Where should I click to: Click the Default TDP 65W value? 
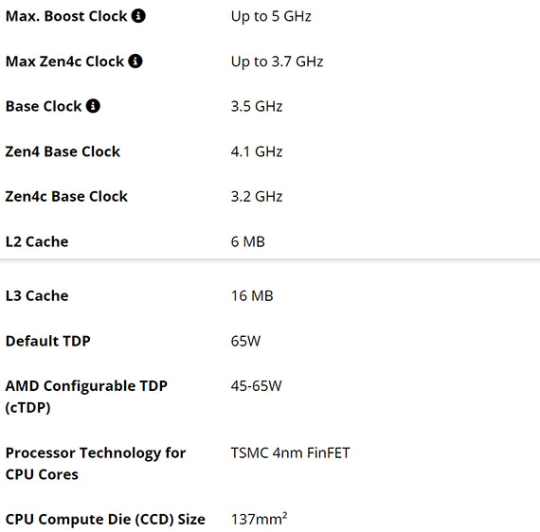point(245,341)
